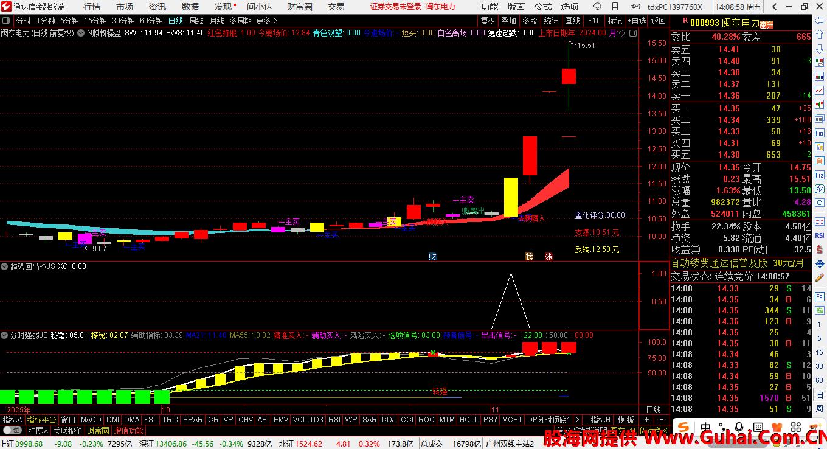The width and height of the screenshot is (827, 449).
Task: Toggle the switch at bottom-left corner
Action: click(12, 431)
